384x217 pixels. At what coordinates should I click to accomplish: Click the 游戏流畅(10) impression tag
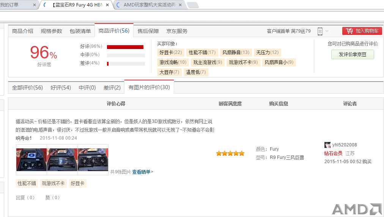coord(173,62)
